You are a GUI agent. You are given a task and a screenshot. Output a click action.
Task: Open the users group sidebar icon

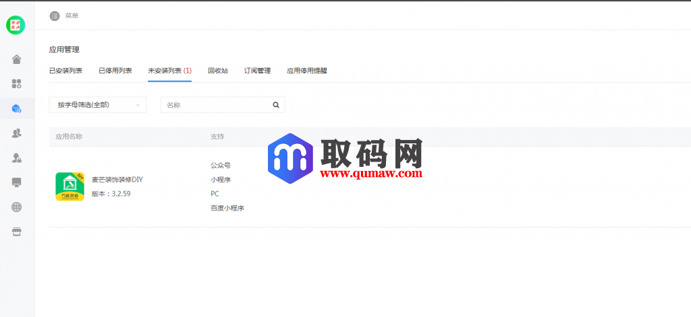point(17,133)
